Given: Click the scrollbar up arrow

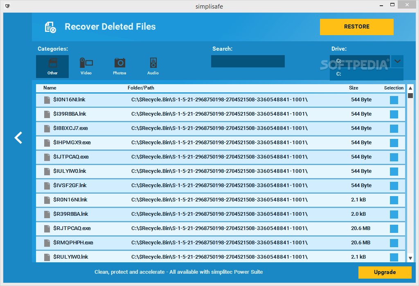Looking at the screenshot, I should click(410, 88).
